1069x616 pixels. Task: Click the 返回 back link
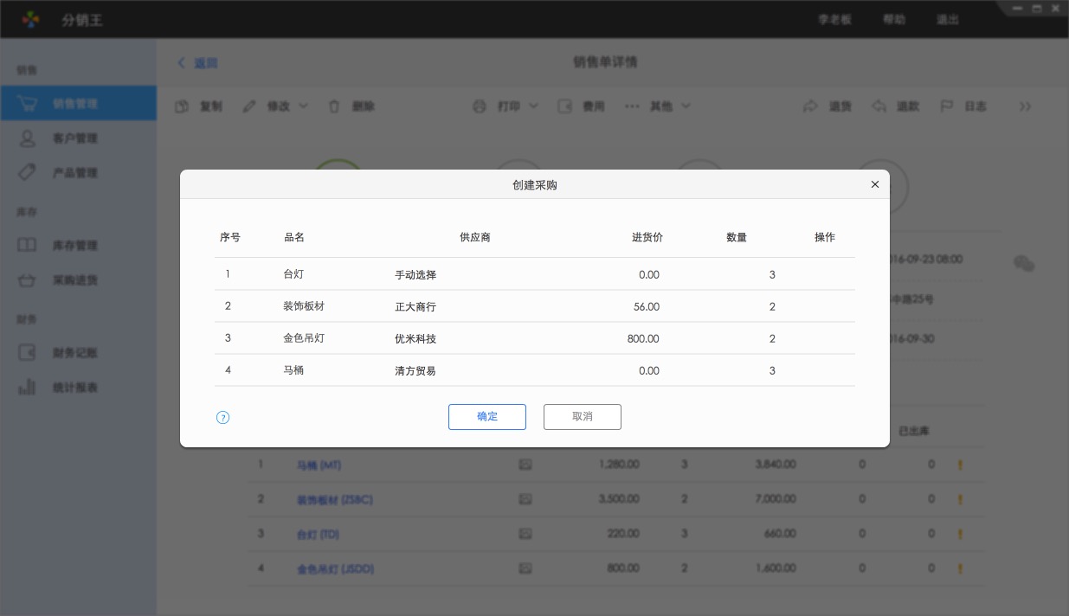tap(198, 63)
